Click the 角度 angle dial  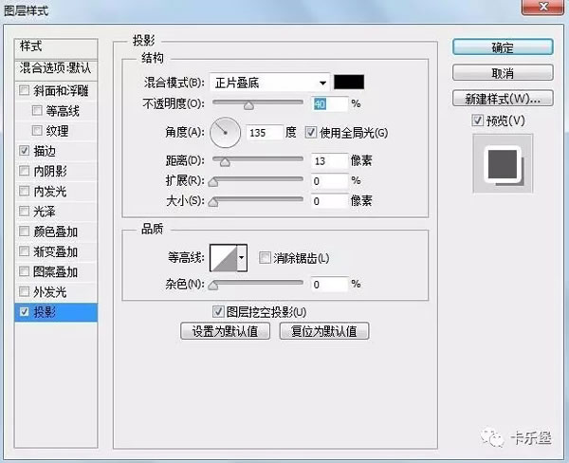click(x=225, y=133)
